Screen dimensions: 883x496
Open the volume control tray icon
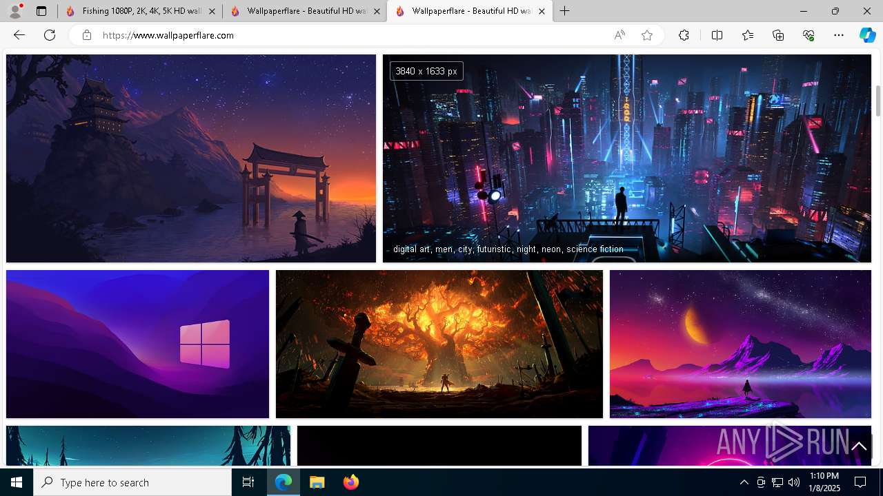point(794,482)
